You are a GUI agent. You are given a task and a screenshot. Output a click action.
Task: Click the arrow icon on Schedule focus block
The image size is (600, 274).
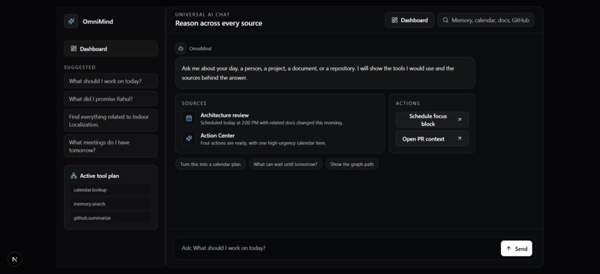[x=459, y=120]
